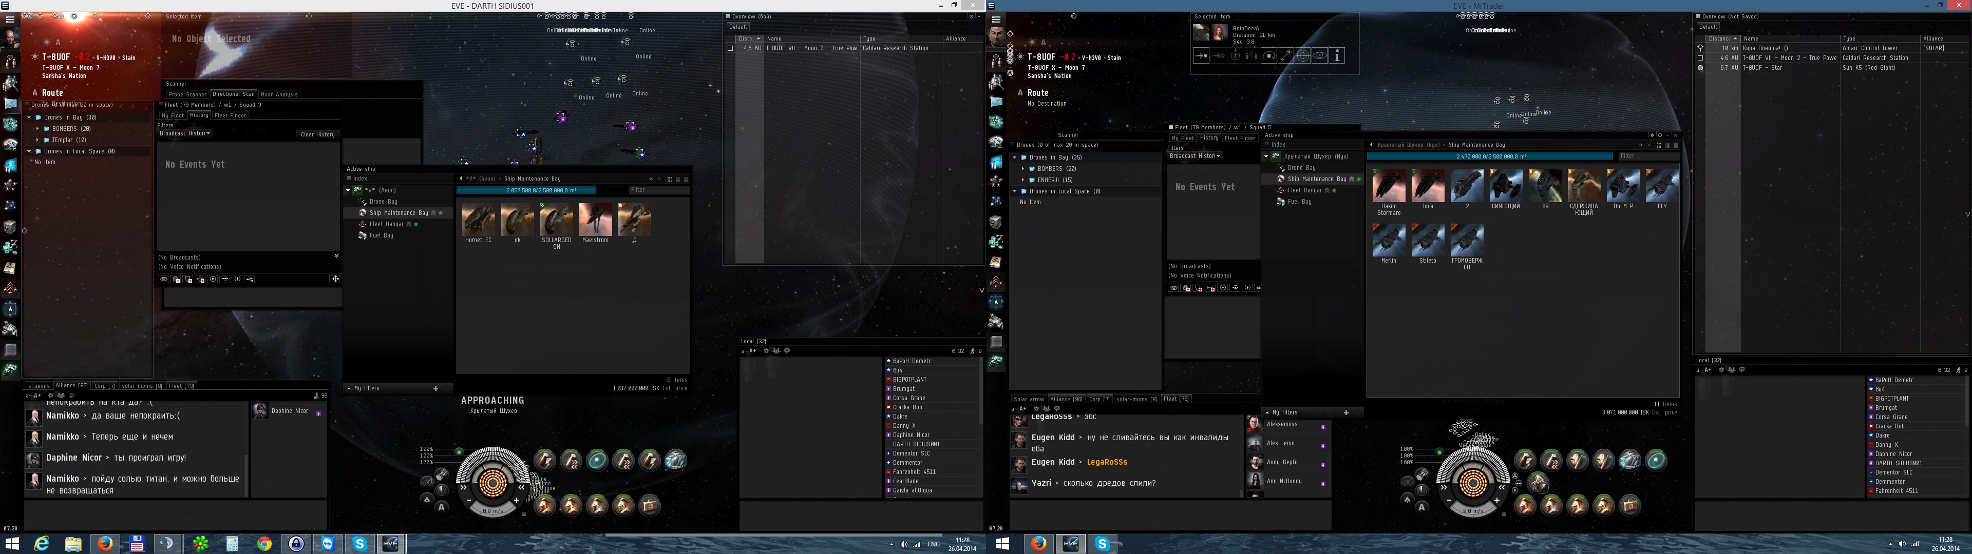Click Orbit icon in ReinDeerA Selected Item panel

1268,56
